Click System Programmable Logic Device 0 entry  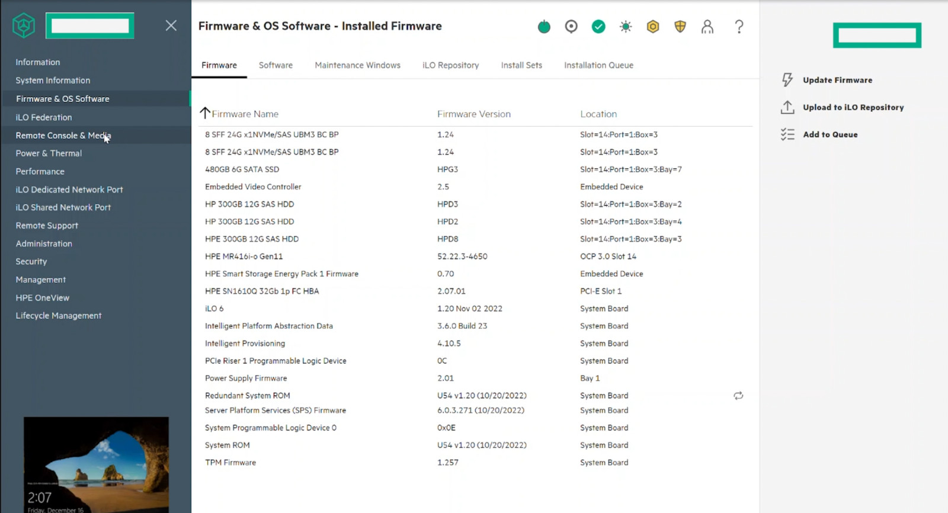click(x=271, y=428)
